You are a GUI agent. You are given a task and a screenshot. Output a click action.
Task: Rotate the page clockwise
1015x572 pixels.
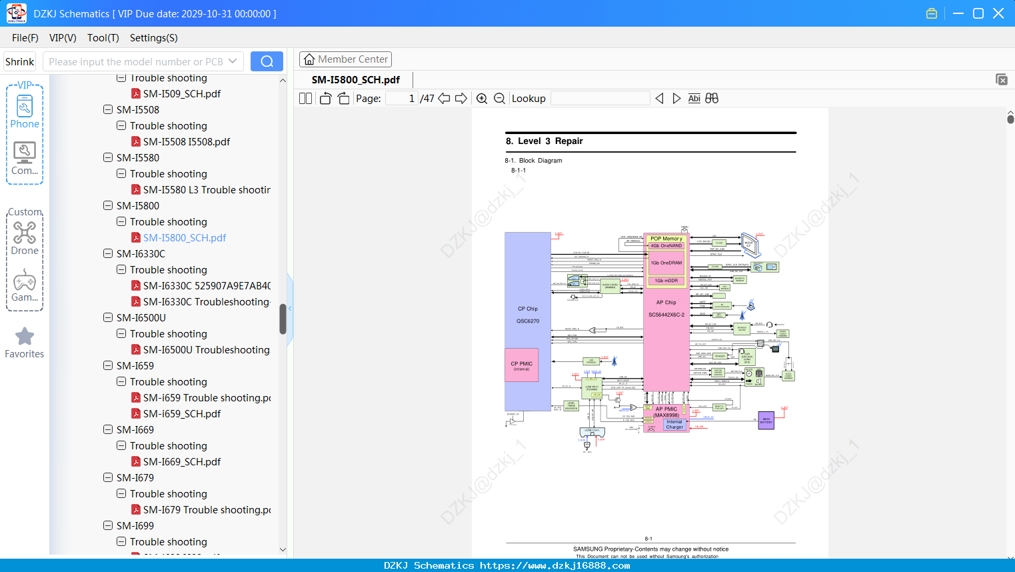tap(343, 99)
